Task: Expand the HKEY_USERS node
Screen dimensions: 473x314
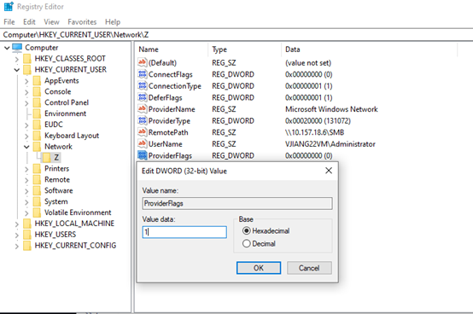Action: [16, 235]
